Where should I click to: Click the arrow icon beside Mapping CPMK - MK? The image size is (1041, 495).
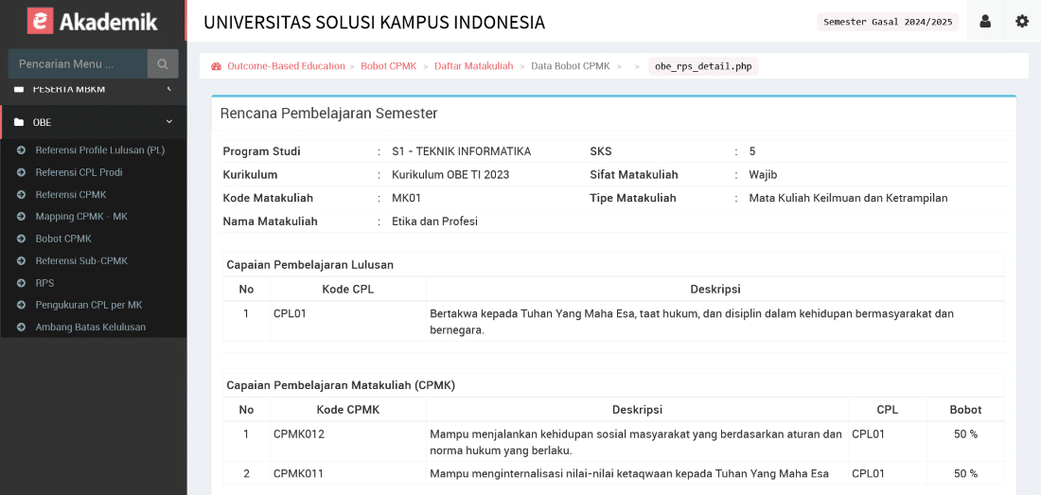tap(21, 217)
